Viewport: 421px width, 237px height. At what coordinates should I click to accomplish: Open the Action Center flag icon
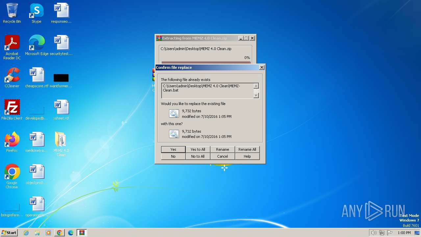point(390,233)
